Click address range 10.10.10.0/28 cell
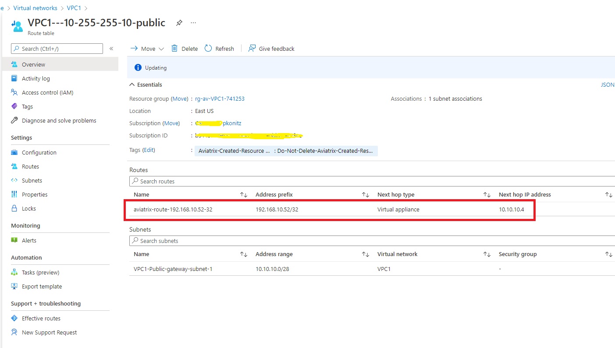 tap(273, 269)
